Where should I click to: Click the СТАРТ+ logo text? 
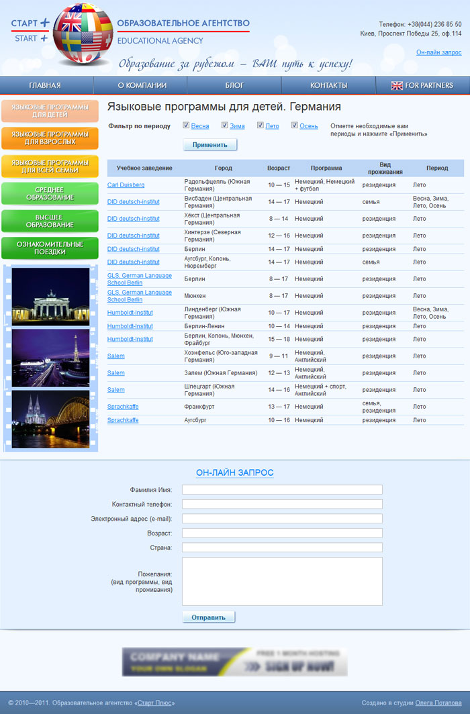coord(30,31)
